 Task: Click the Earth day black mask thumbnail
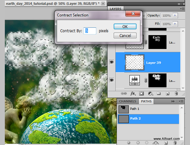[157, 42]
